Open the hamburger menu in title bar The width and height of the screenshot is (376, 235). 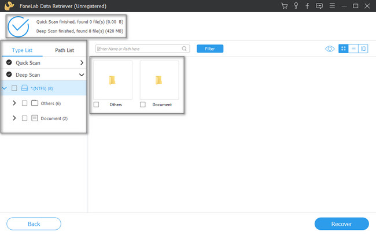[332, 6]
